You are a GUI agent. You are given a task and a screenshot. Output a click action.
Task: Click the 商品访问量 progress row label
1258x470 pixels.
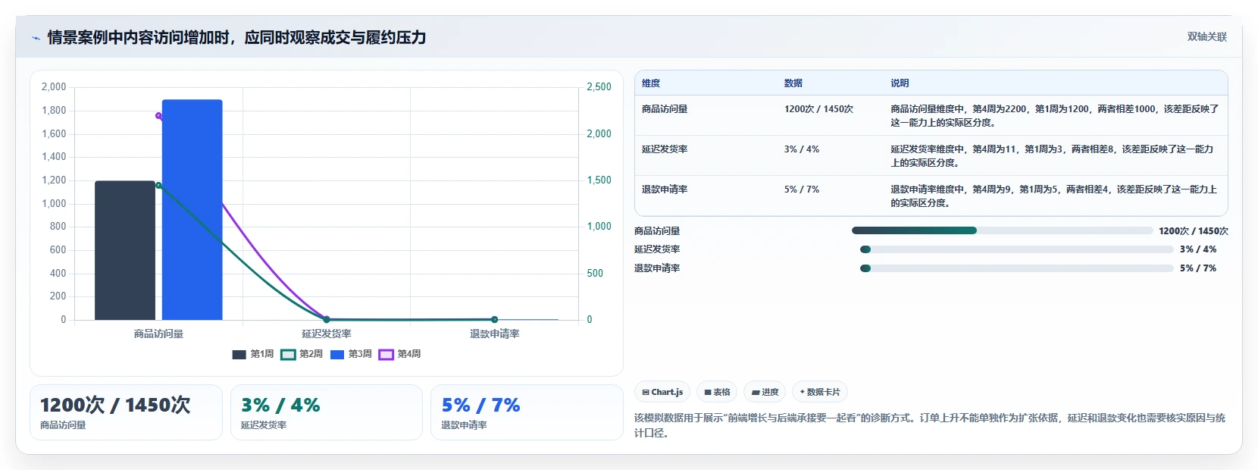(657, 231)
